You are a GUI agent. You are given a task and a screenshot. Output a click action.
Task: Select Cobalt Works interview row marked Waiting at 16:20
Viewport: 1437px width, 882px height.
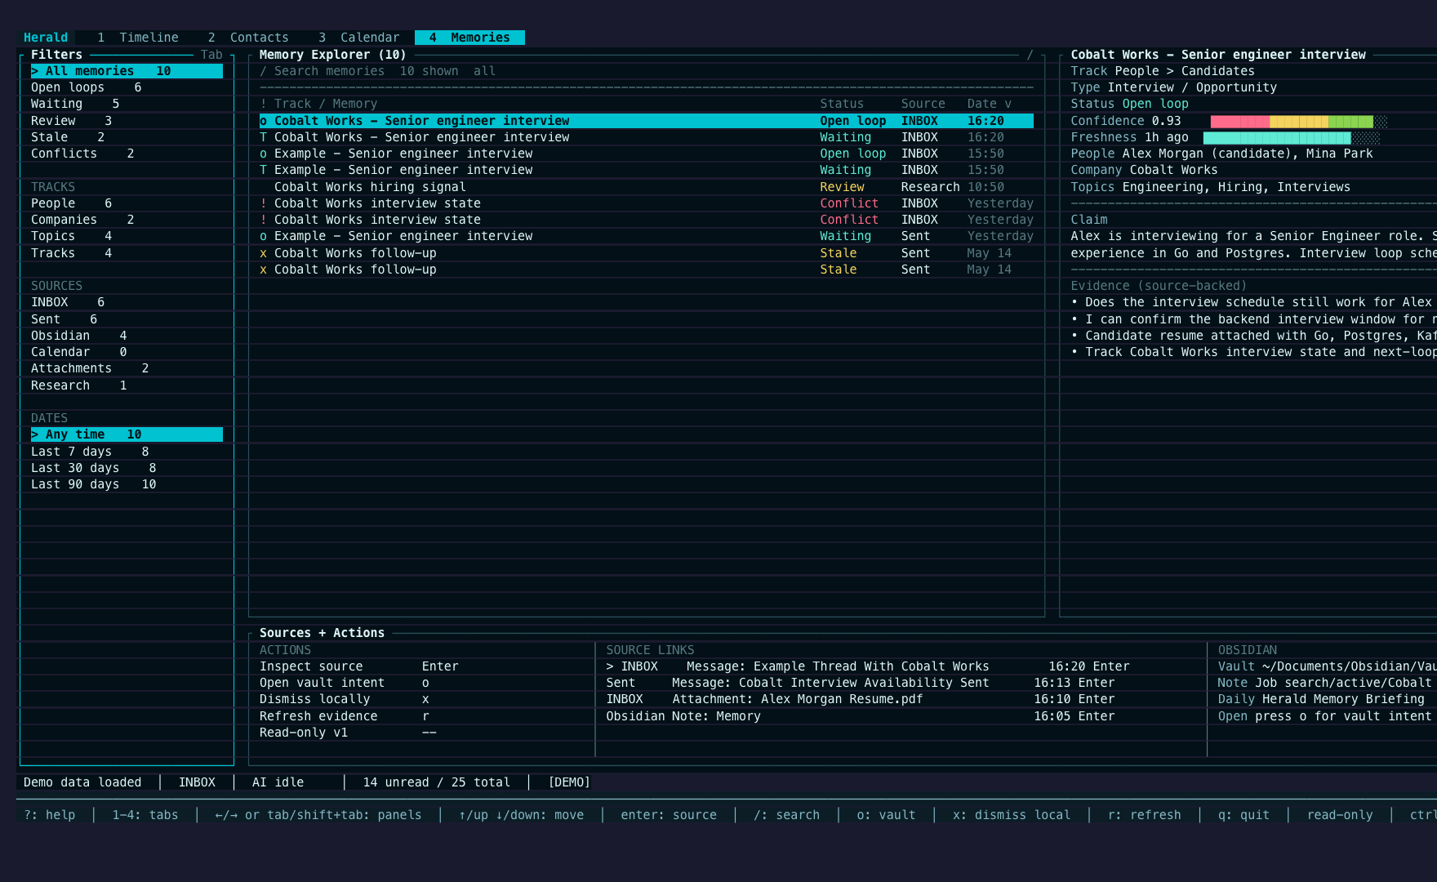646,137
